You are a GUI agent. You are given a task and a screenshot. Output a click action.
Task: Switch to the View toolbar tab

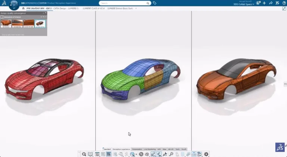coord(164,149)
